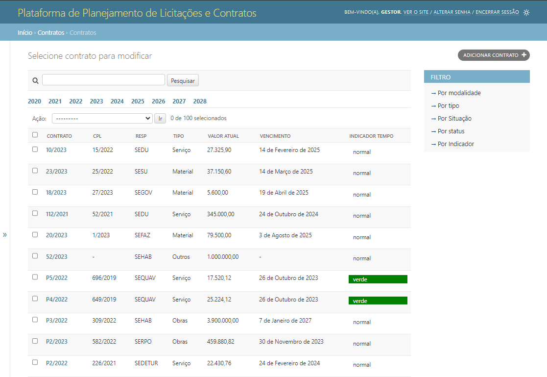Filter contracts by year 2025
547x377 pixels.
[138, 101]
